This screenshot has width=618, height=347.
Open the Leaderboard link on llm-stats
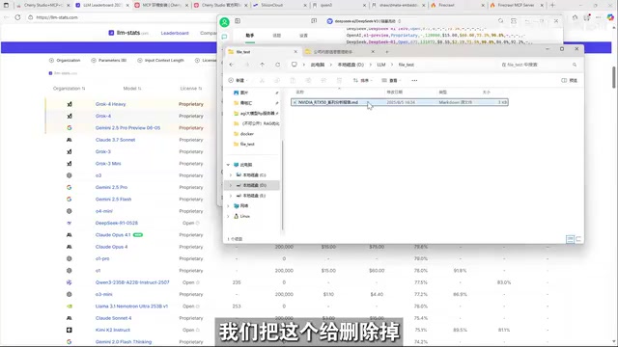[x=175, y=33]
